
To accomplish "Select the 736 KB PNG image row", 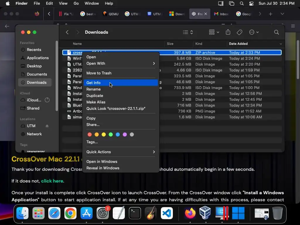I will coord(172,111).
